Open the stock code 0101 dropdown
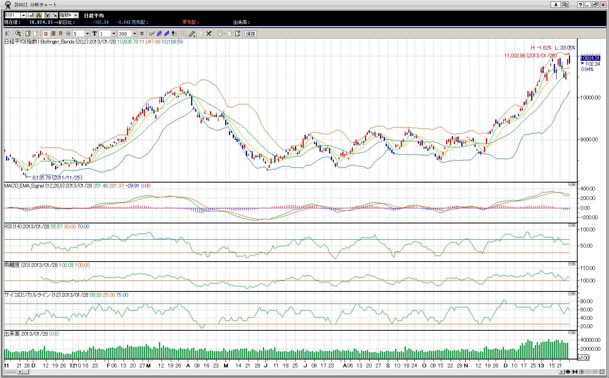Screen dimensions: 609x378 (23, 15)
